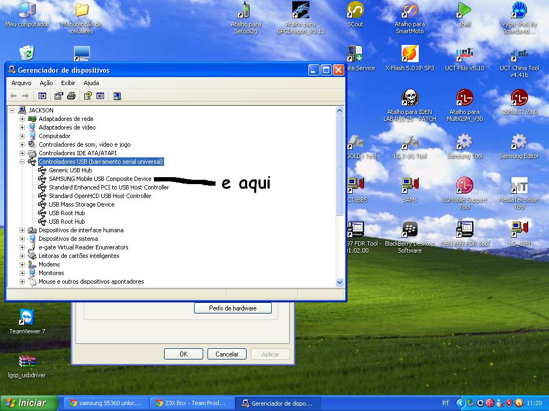Select the lgsp_usbdriver archive icon

point(27,366)
